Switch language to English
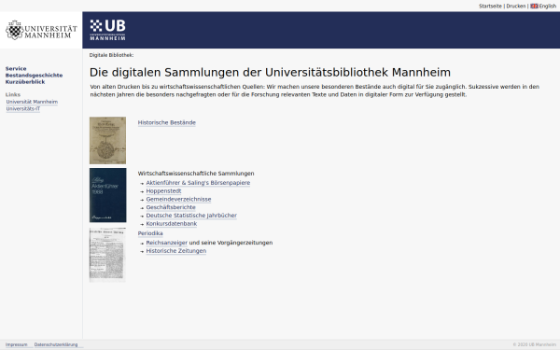The height and width of the screenshot is (350, 560). [x=547, y=7]
